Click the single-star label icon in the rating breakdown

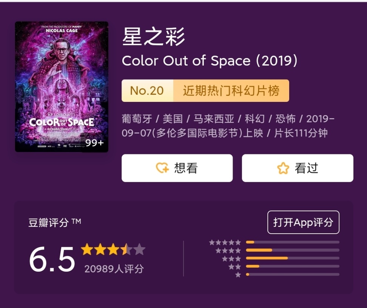[238, 275]
